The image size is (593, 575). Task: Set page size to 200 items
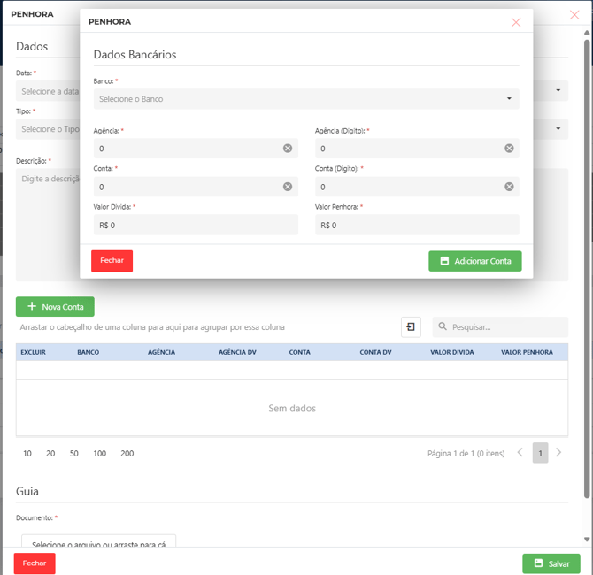[x=127, y=454]
